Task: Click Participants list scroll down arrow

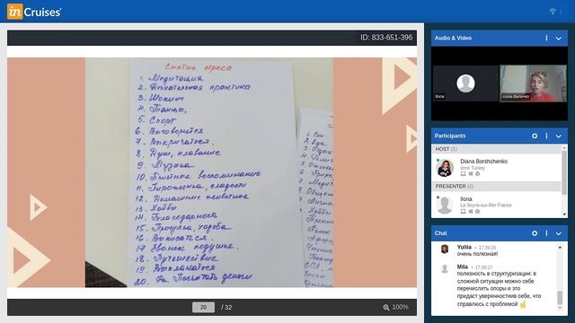Action: (x=564, y=214)
